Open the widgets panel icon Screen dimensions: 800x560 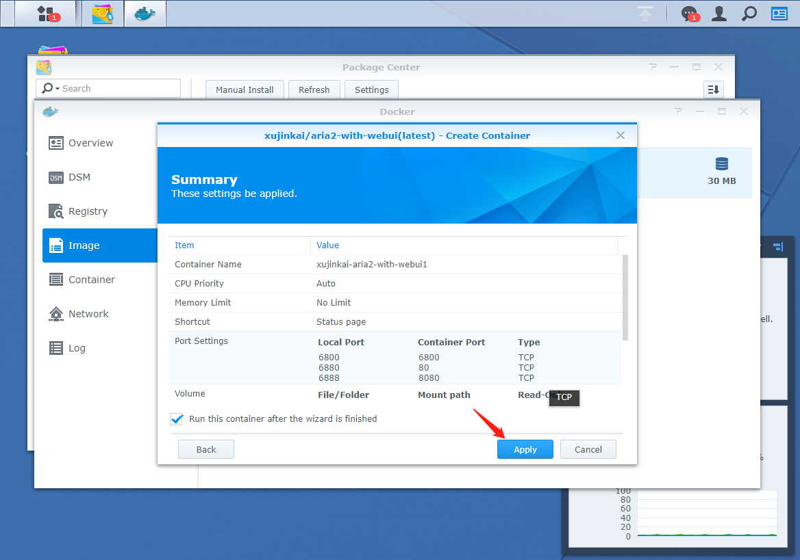pos(779,14)
